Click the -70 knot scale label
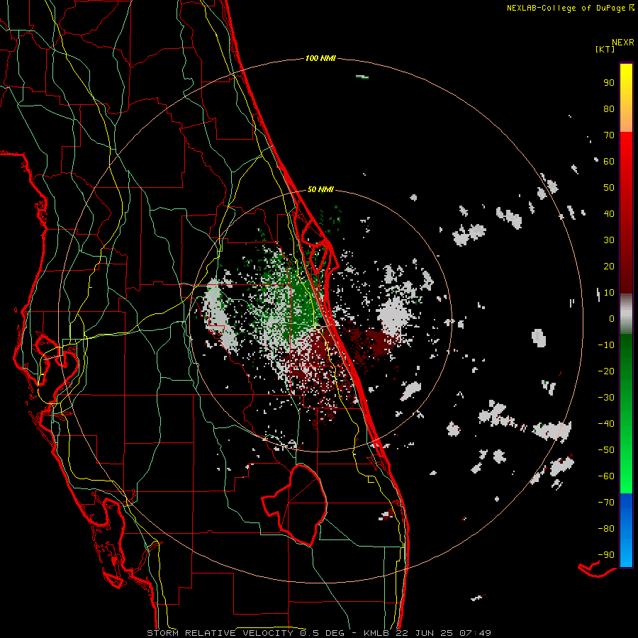Image resolution: width=638 pixels, height=638 pixels. pos(606,503)
